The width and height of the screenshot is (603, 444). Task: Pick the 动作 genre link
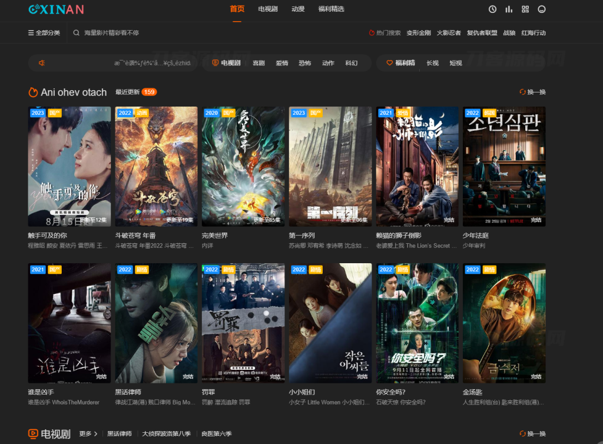click(328, 63)
